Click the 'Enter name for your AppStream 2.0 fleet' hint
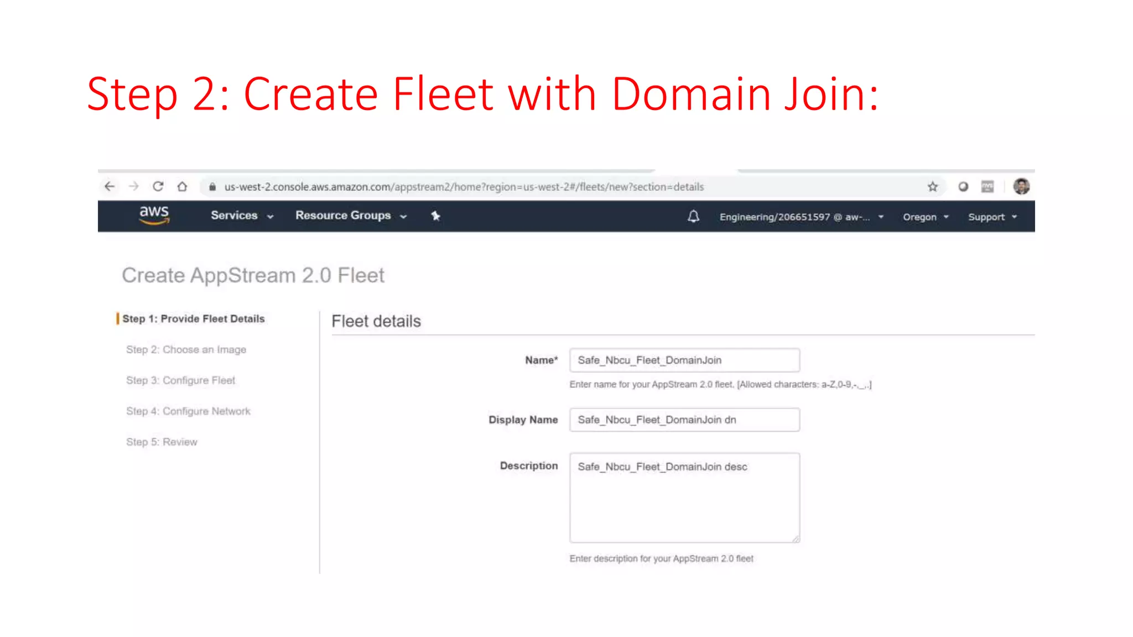1133x637 pixels. point(720,384)
